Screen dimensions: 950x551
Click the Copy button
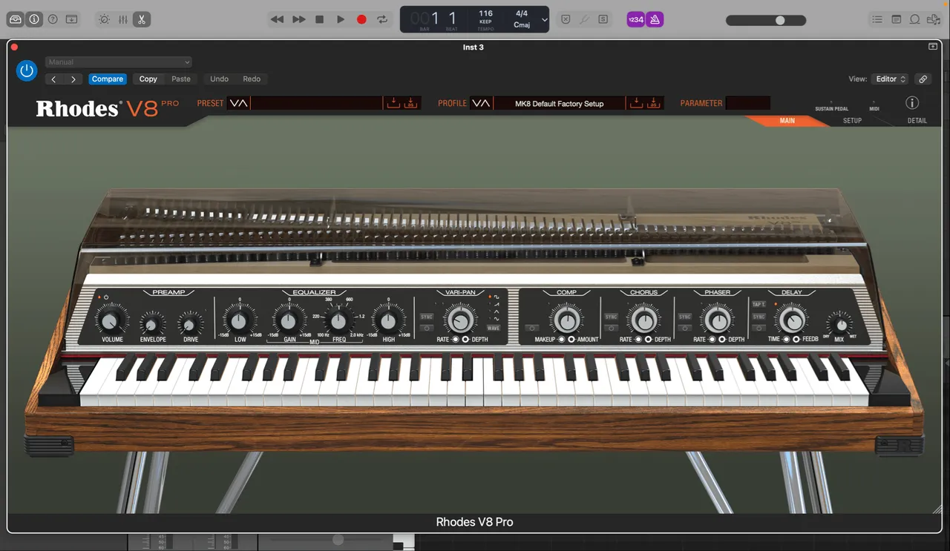point(148,79)
